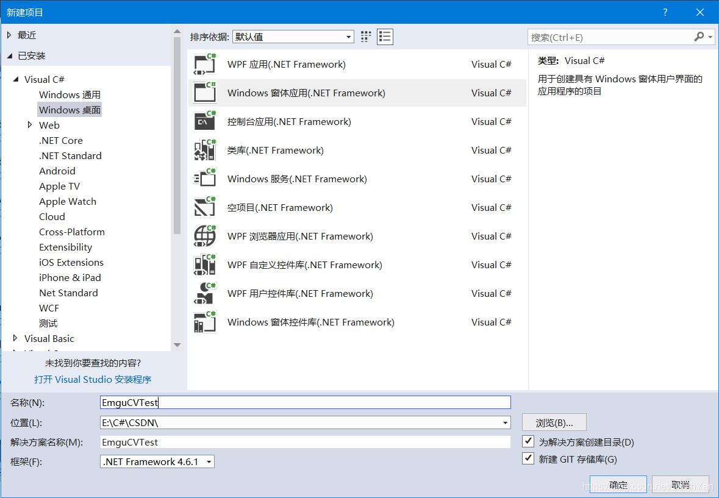Select Windows 通用 category
This screenshot has width=719, height=498.
(70, 95)
